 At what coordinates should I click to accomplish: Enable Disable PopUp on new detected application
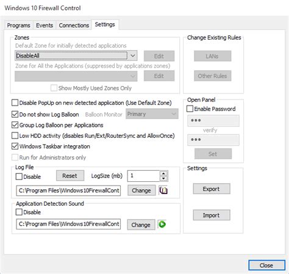coord(15,103)
